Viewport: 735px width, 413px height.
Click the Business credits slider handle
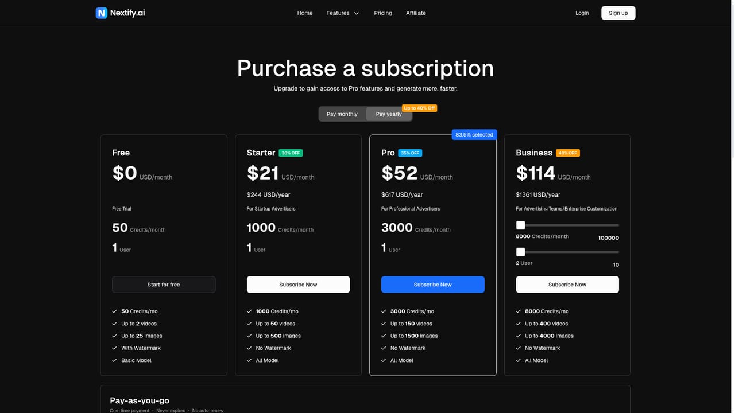520,225
